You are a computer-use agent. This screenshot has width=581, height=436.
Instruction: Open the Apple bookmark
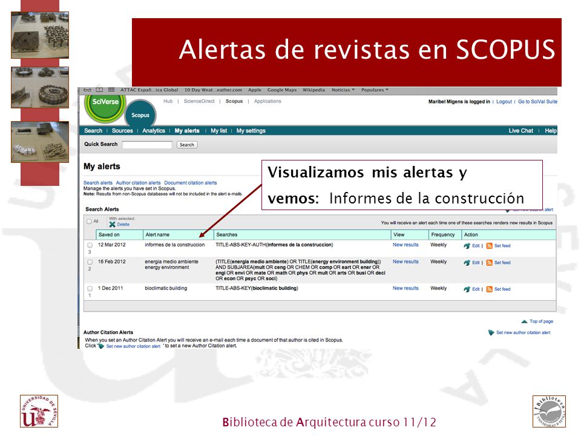tap(255, 90)
